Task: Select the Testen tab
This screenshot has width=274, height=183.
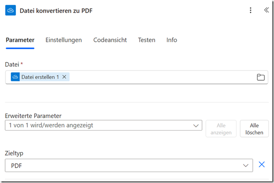Action: coord(146,40)
